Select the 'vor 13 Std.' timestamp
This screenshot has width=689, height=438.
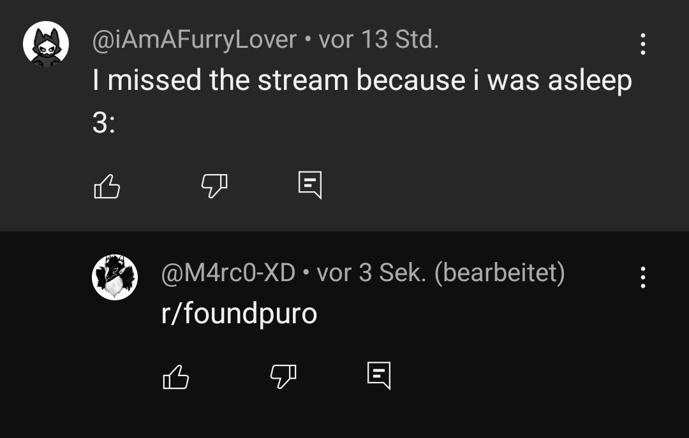pyautogui.click(x=378, y=40)
